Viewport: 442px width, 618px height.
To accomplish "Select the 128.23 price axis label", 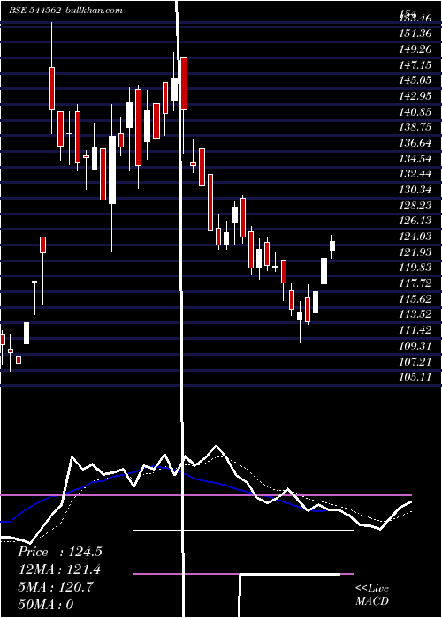I will 415,206.
